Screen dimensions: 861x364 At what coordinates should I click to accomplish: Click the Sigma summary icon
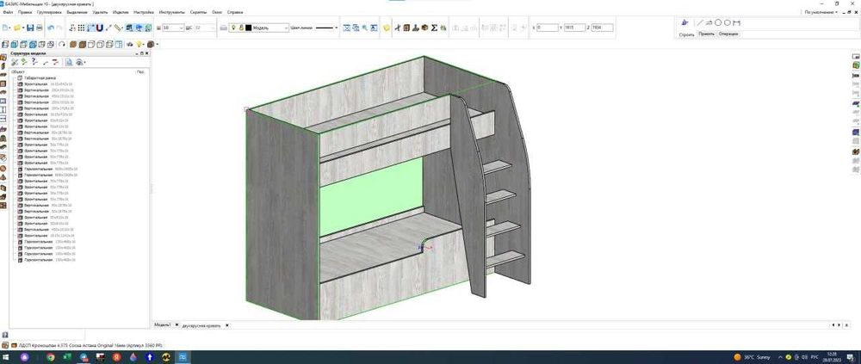[434, 28]
